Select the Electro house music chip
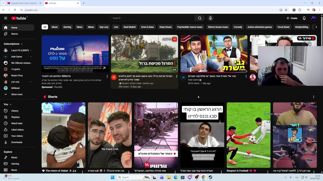The image size is (323, 181). pyautogui.click(x=218, y=27)
